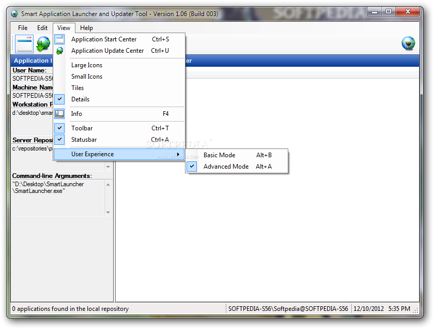Choose Large Icons view
The image size is (434, 329).
pos(119,65)
